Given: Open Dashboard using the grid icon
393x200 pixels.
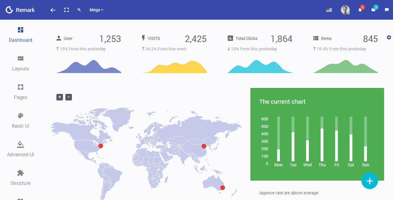Looking at the screenshot, I should click(20, 30).
